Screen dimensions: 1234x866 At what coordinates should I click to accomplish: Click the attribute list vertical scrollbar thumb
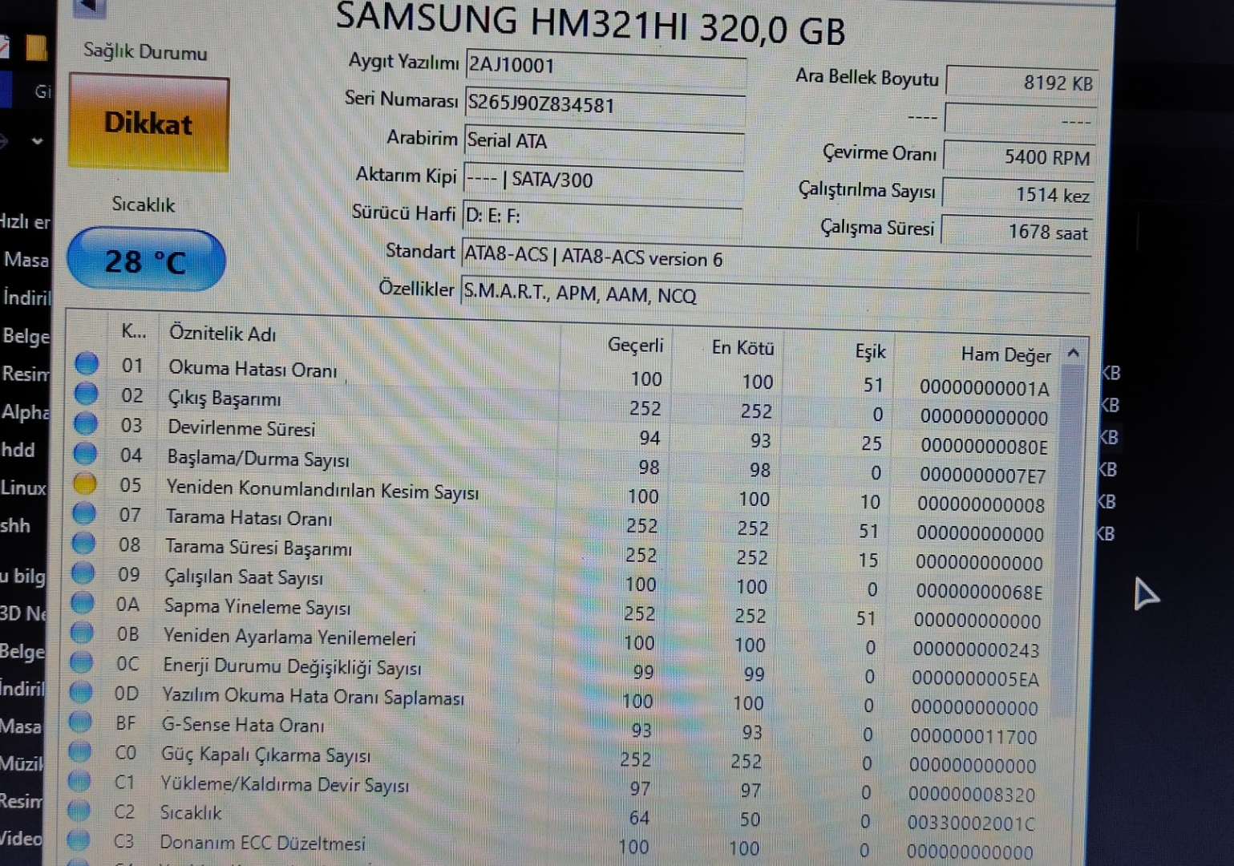(x=1066, y=541)
